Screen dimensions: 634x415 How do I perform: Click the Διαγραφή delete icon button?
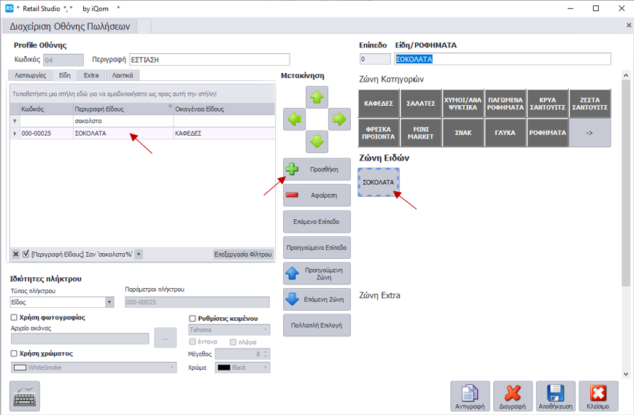point(513,396)
